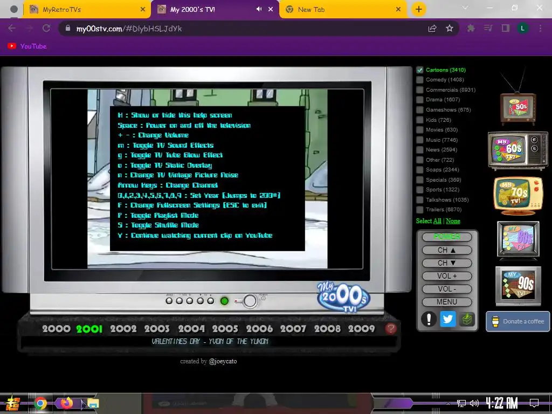Screen dimensions: 552x414
Task: Open the My 60s TV thumbnail
Action: tap(518, 150)
